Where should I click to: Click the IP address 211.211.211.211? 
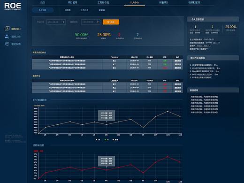[x=203, y=46]
